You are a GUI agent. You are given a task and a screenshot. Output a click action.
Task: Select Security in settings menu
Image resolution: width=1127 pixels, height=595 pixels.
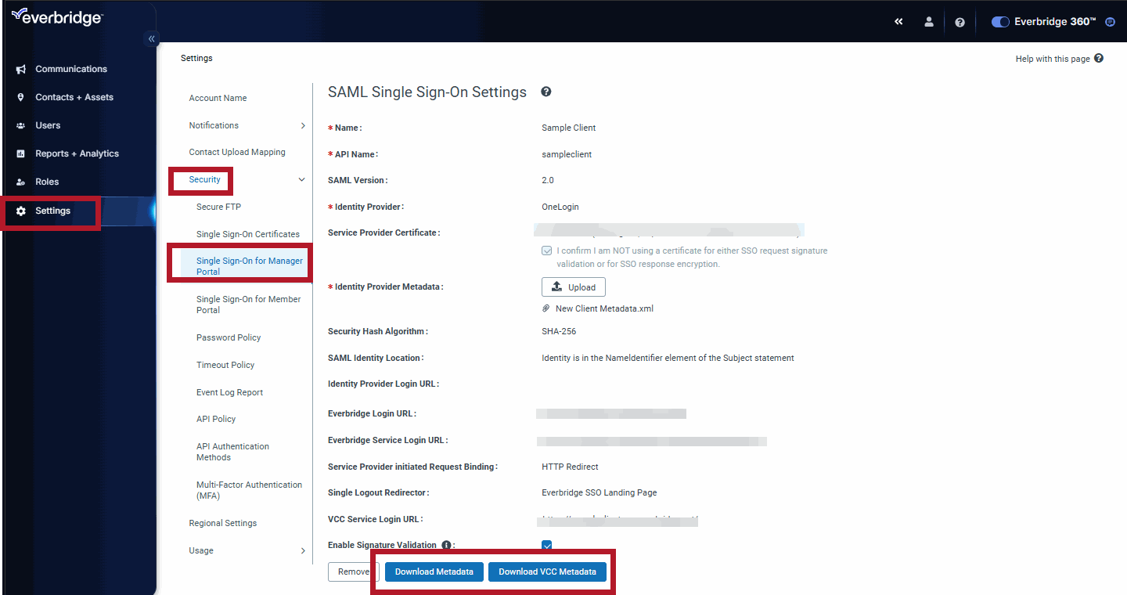(204, 179)
